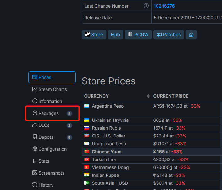Open changelist 10246276 link

click(x=164, y=6)
